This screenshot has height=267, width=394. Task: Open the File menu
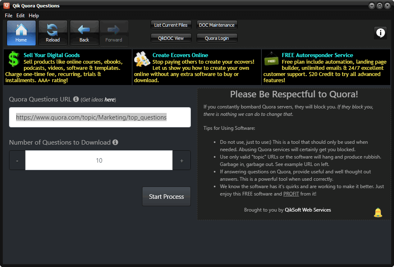9,16
